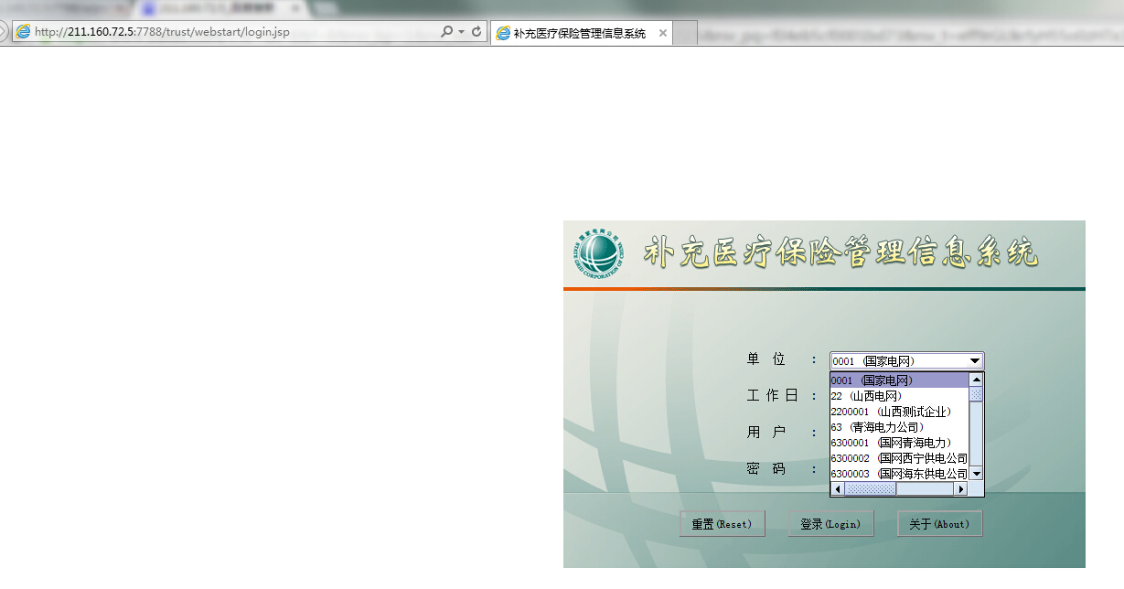Click the vertical scrollbar thumb in list

point(976,394)
